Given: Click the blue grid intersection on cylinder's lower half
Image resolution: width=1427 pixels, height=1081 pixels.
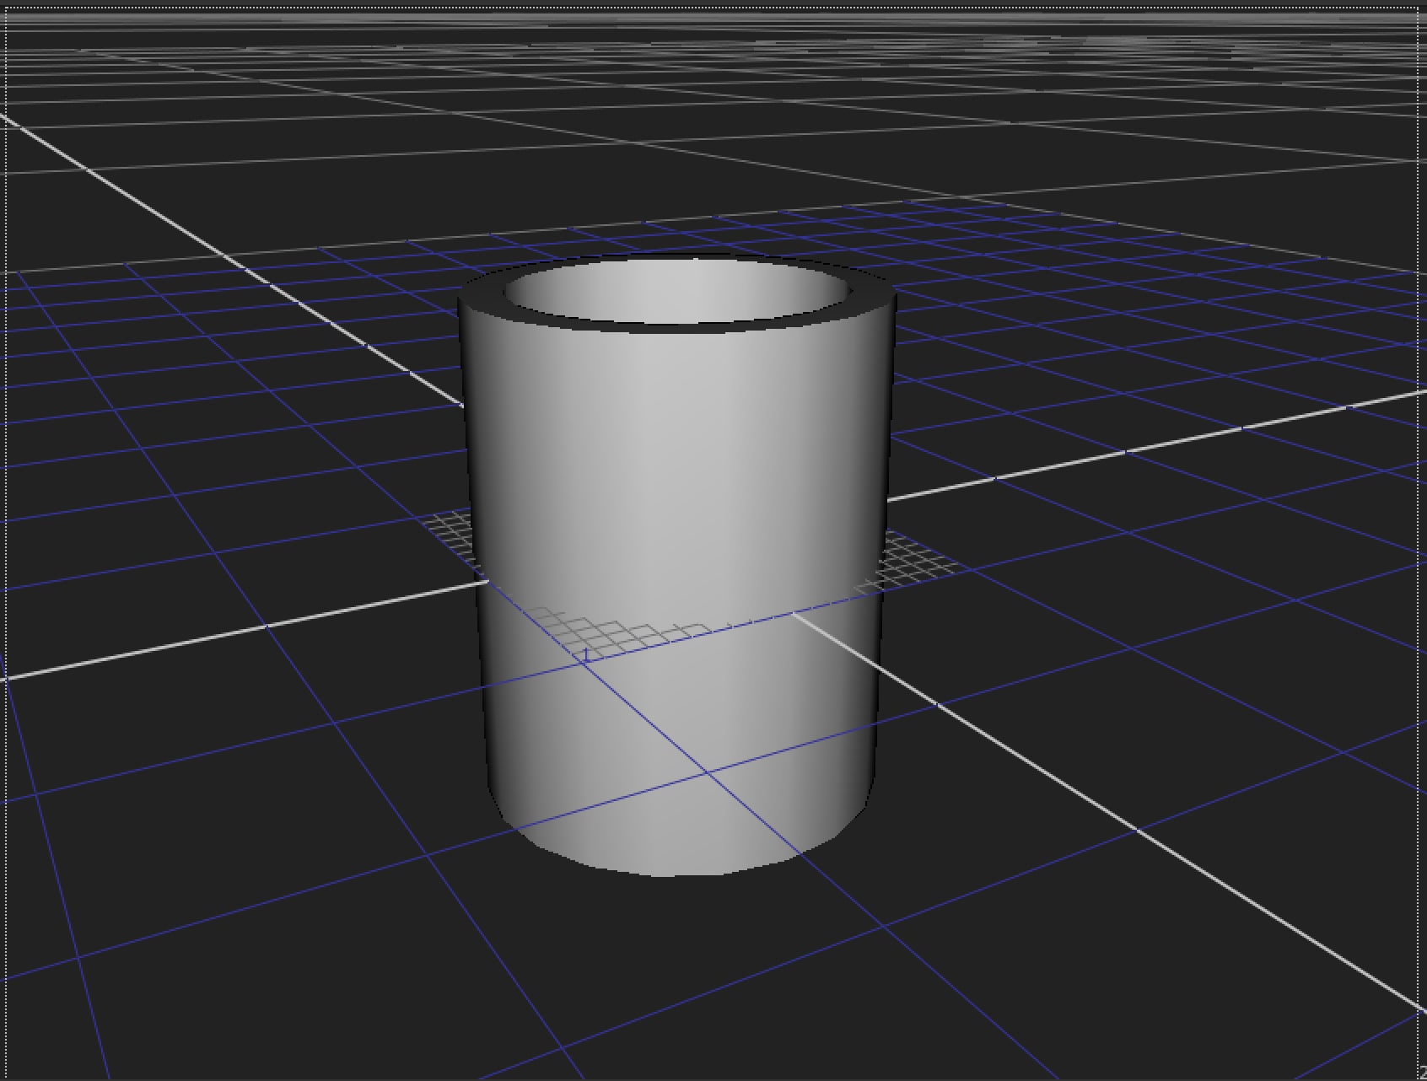Looking at the screenshot, I should [708, 772].
